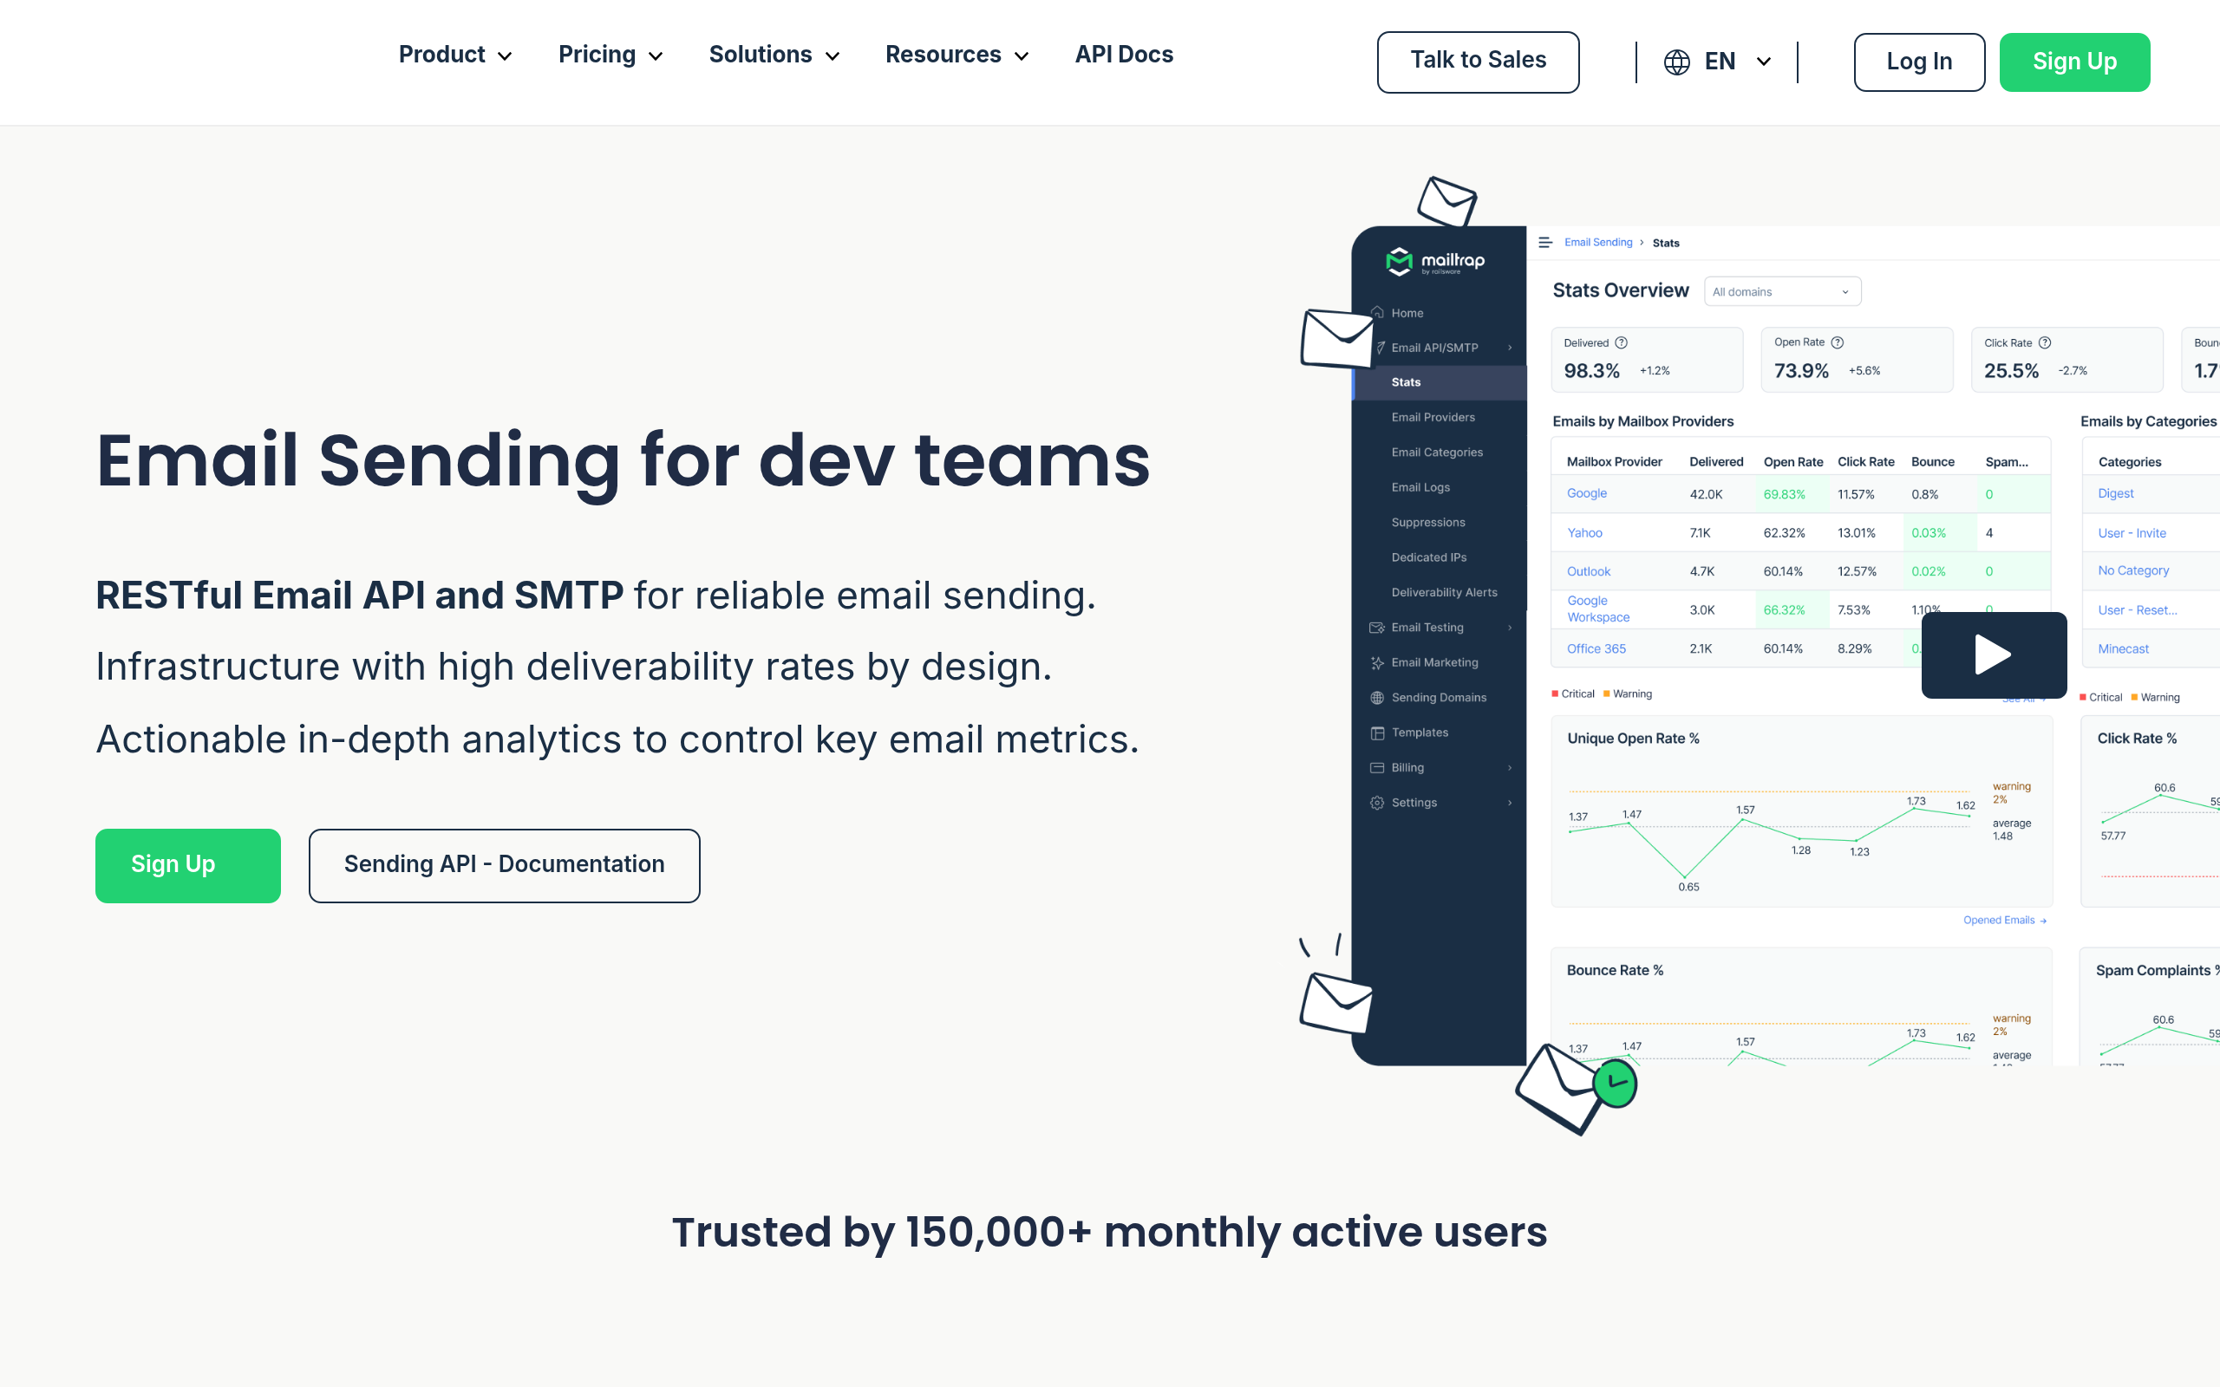Click the globe language icon
The width and height of the screenshot is (2220, 1387).
click(x=1676, y=62)
